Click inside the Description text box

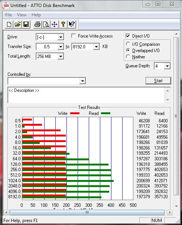pyautogui.click(x=86, y=95)
